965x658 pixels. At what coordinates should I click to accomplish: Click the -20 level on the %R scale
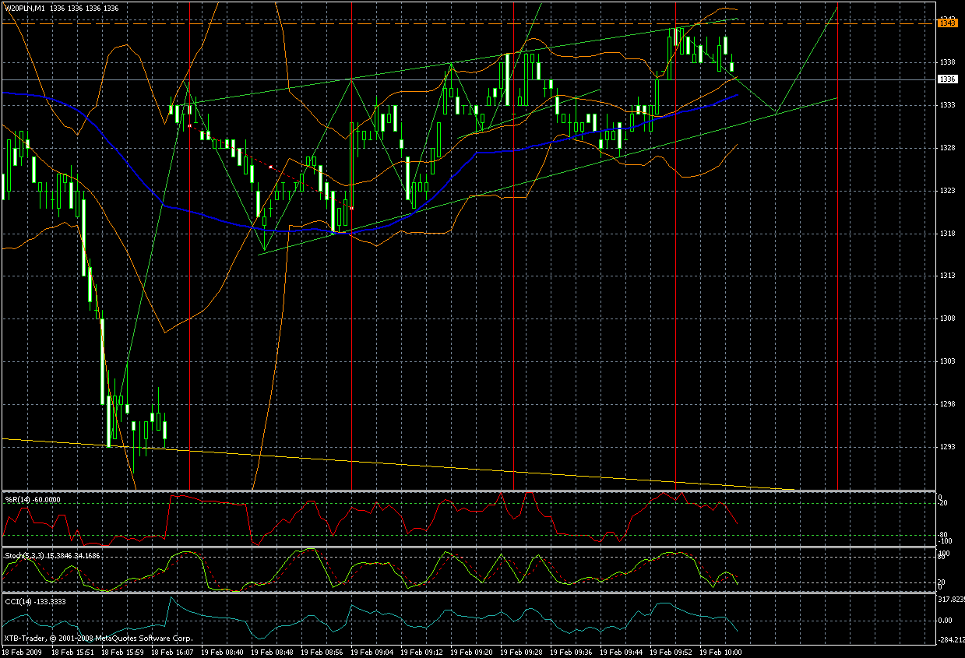pos(944,504)
